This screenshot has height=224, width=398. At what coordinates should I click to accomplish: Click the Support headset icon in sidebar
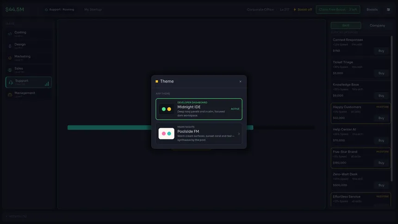[11, 82]
